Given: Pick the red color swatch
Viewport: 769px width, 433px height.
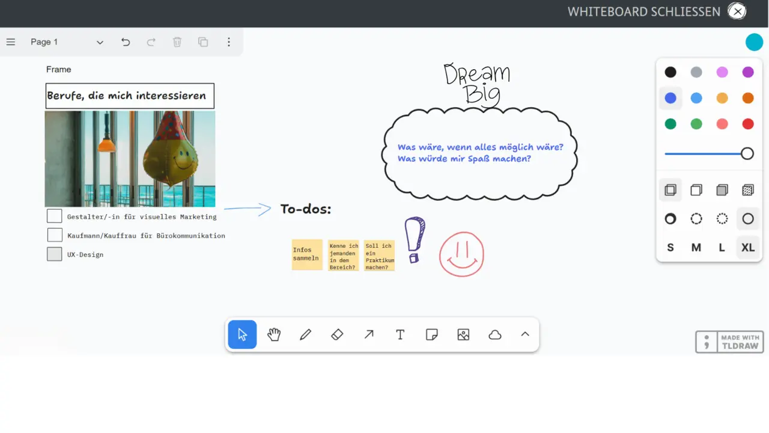Looking at the screenshot, I should pyautogui.click(x=748, y=124).
